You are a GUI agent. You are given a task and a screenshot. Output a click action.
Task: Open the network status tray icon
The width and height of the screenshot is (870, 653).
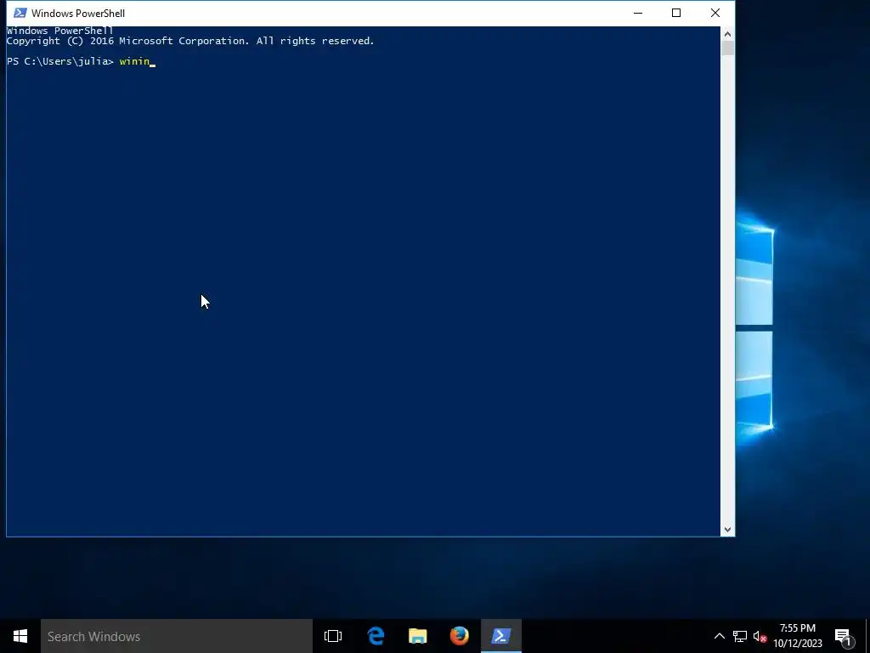point(740,636)
